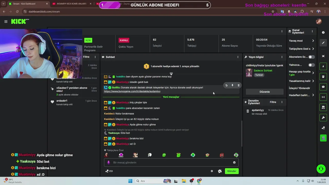Open chat settings gear icon

212,171
